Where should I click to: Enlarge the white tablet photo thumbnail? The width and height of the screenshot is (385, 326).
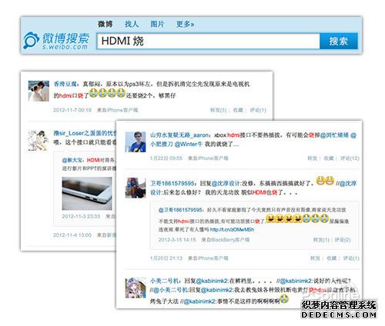(x=87, y=194)
